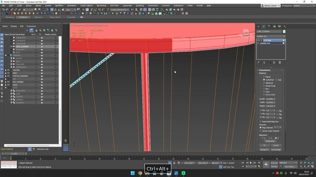Open Customize menu in Scene Explorer

pos(31,26)
